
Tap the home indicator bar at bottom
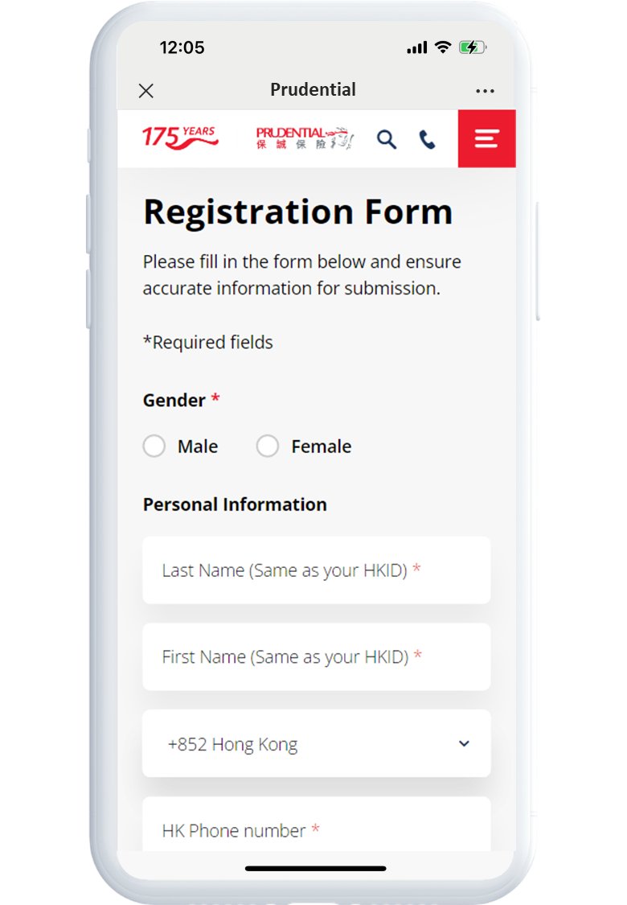point(315,869)
